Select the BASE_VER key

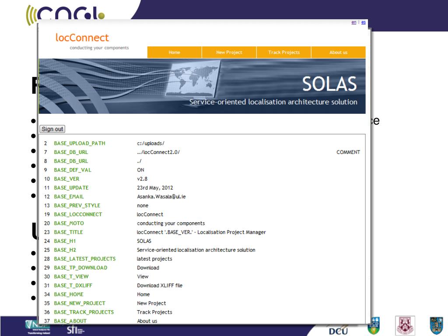point(66,179)
